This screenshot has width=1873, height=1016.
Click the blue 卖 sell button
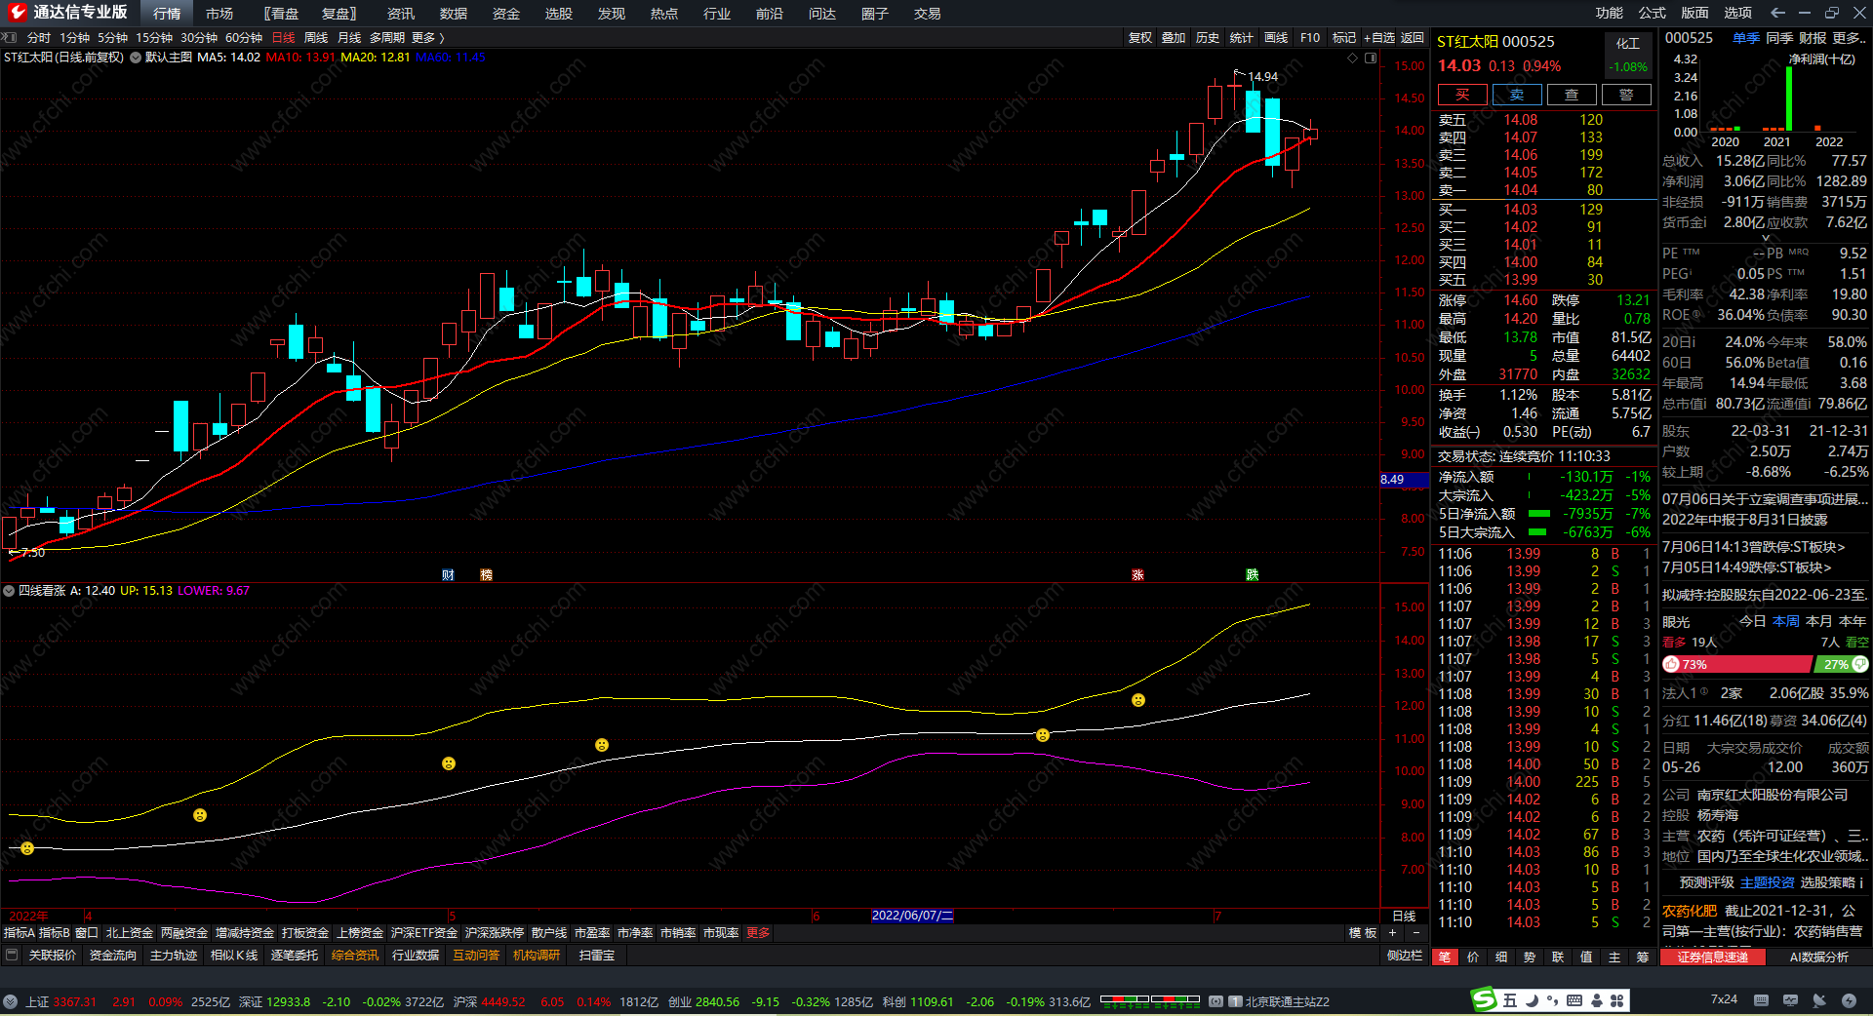point(1517,95)
